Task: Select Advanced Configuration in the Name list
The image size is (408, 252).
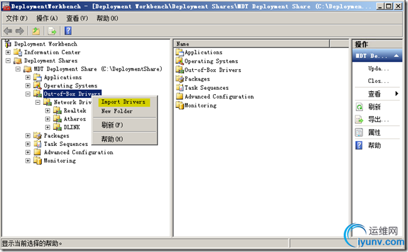Action: pyautogui.click(x=219, y=97)
